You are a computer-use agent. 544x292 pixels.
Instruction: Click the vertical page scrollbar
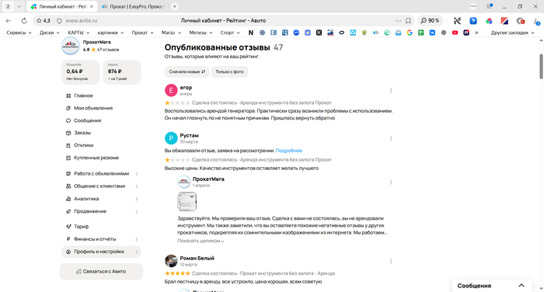tap(541, 66)
